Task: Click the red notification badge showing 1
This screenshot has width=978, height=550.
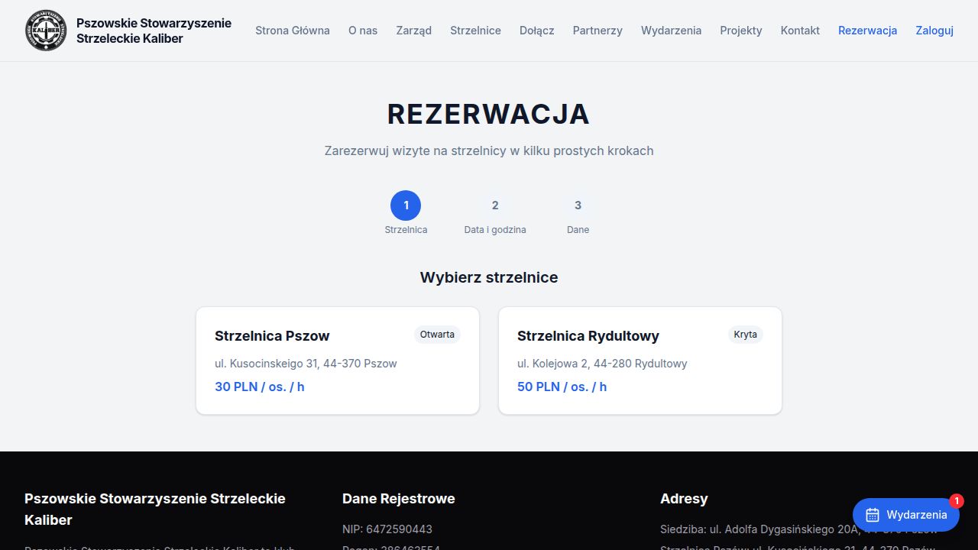Action: tap(957, 501)
